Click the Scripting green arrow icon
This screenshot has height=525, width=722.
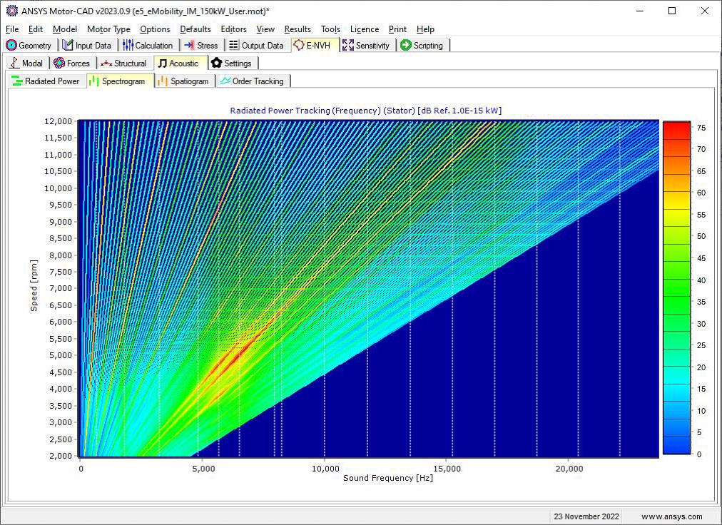point(406,45)
